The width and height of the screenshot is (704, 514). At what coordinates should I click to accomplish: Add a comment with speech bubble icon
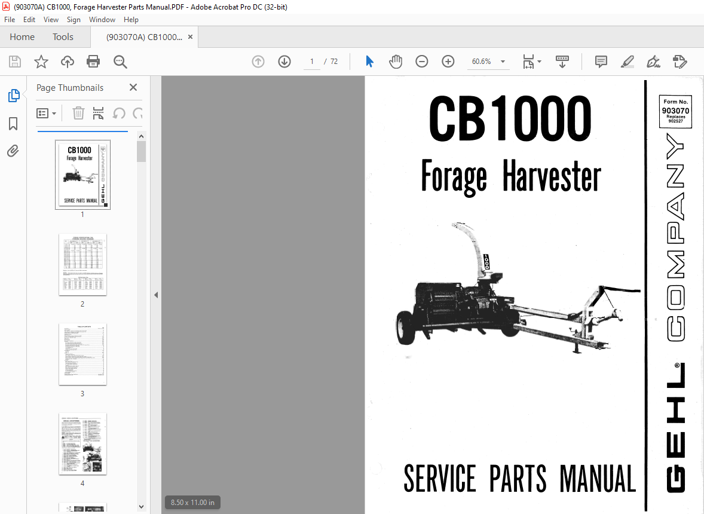pyautogui.click(x=601, y=62)
